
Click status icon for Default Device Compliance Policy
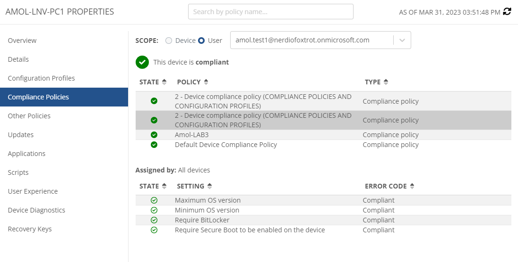(x=154, y=145)
